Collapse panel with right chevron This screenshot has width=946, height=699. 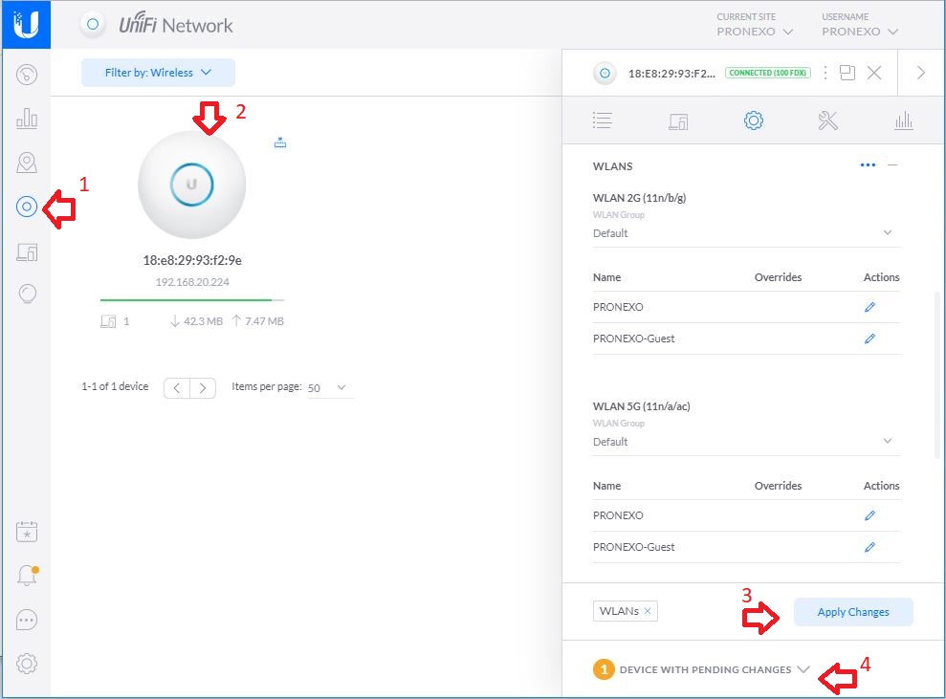921,73
